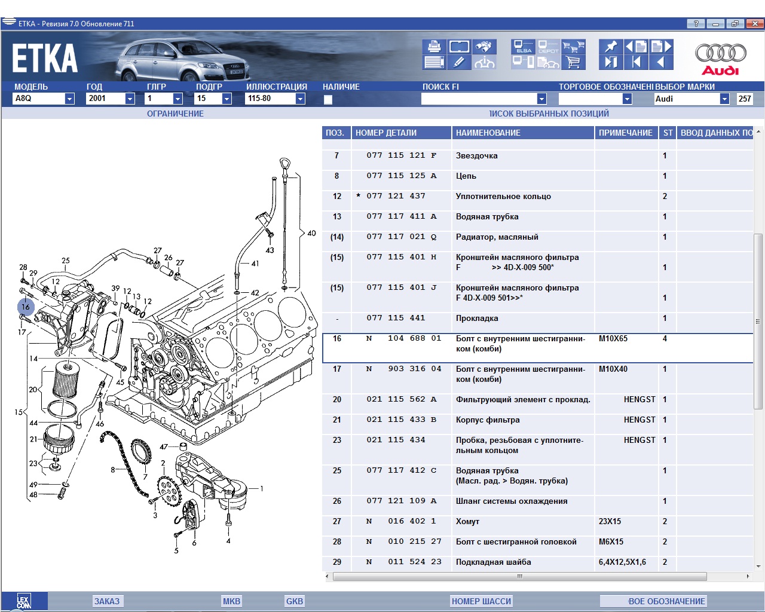Click the help question mark in the title bar
Screen dimensions: 765x612
[695, 24]
